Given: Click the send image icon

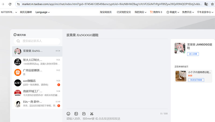Looking at the screenshot, I should (x=76, y=114).
